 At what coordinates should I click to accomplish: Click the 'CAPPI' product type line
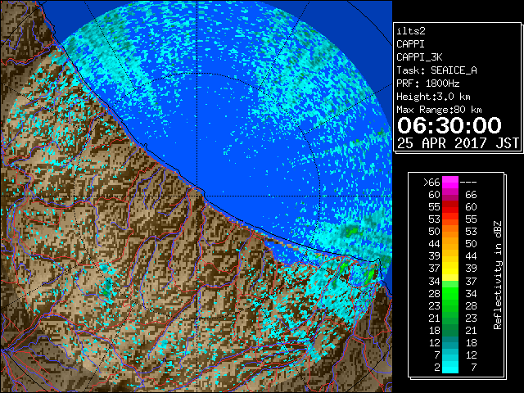point(410,44)
